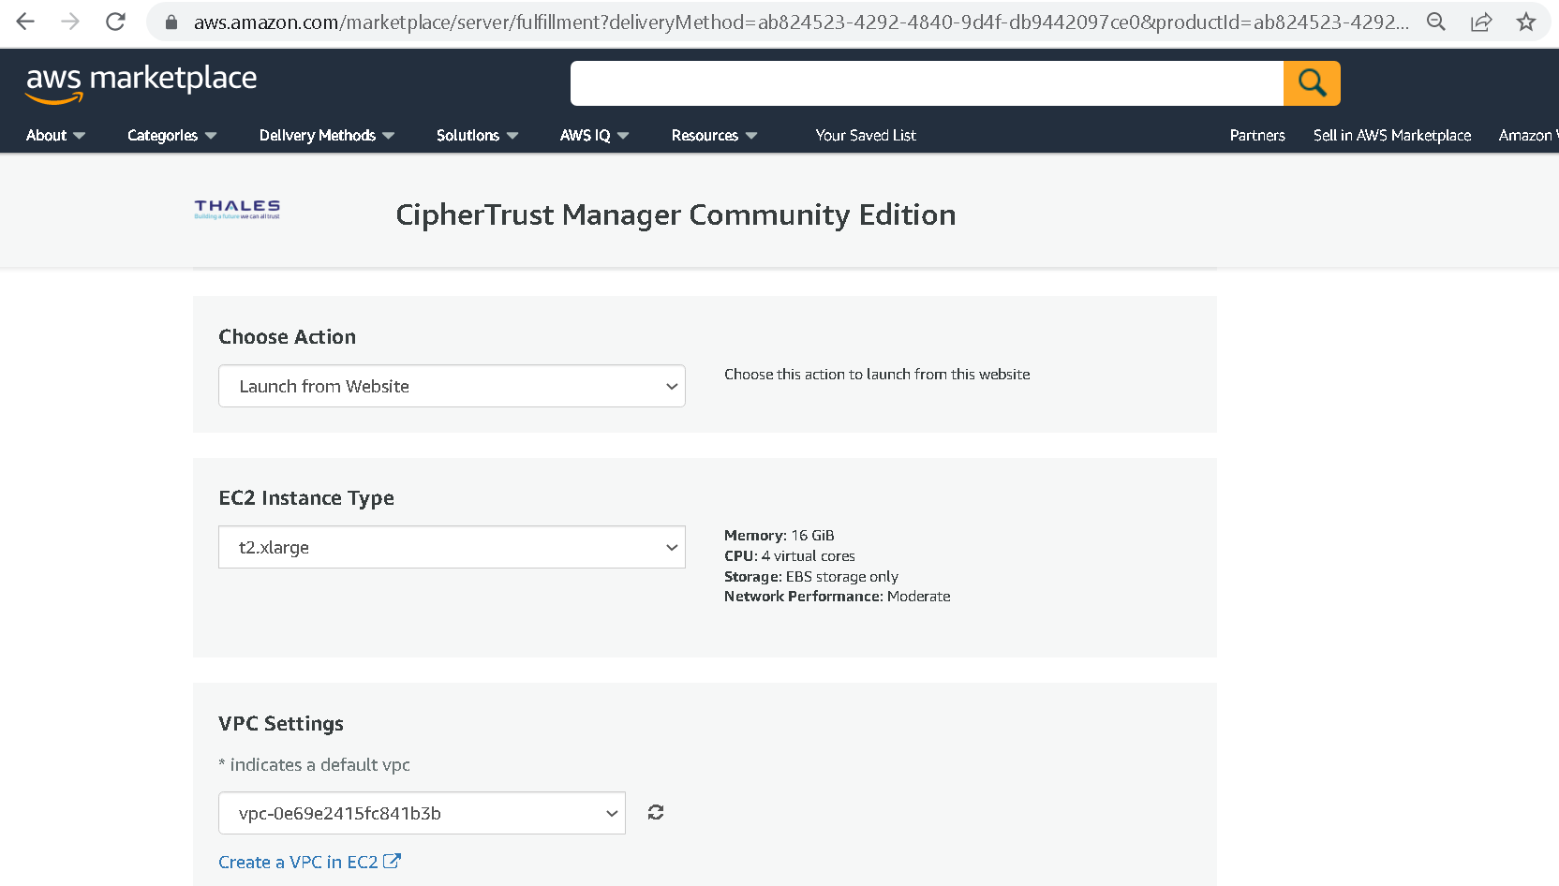Click the Network Performance: Moderate text
Viewport: 1559px width, 886px height.
coord(837,597)
